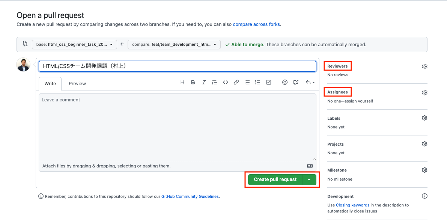Insert task list checkbox icon
Image resolution: width=447 pixels, height=220 pixels.
269,83
